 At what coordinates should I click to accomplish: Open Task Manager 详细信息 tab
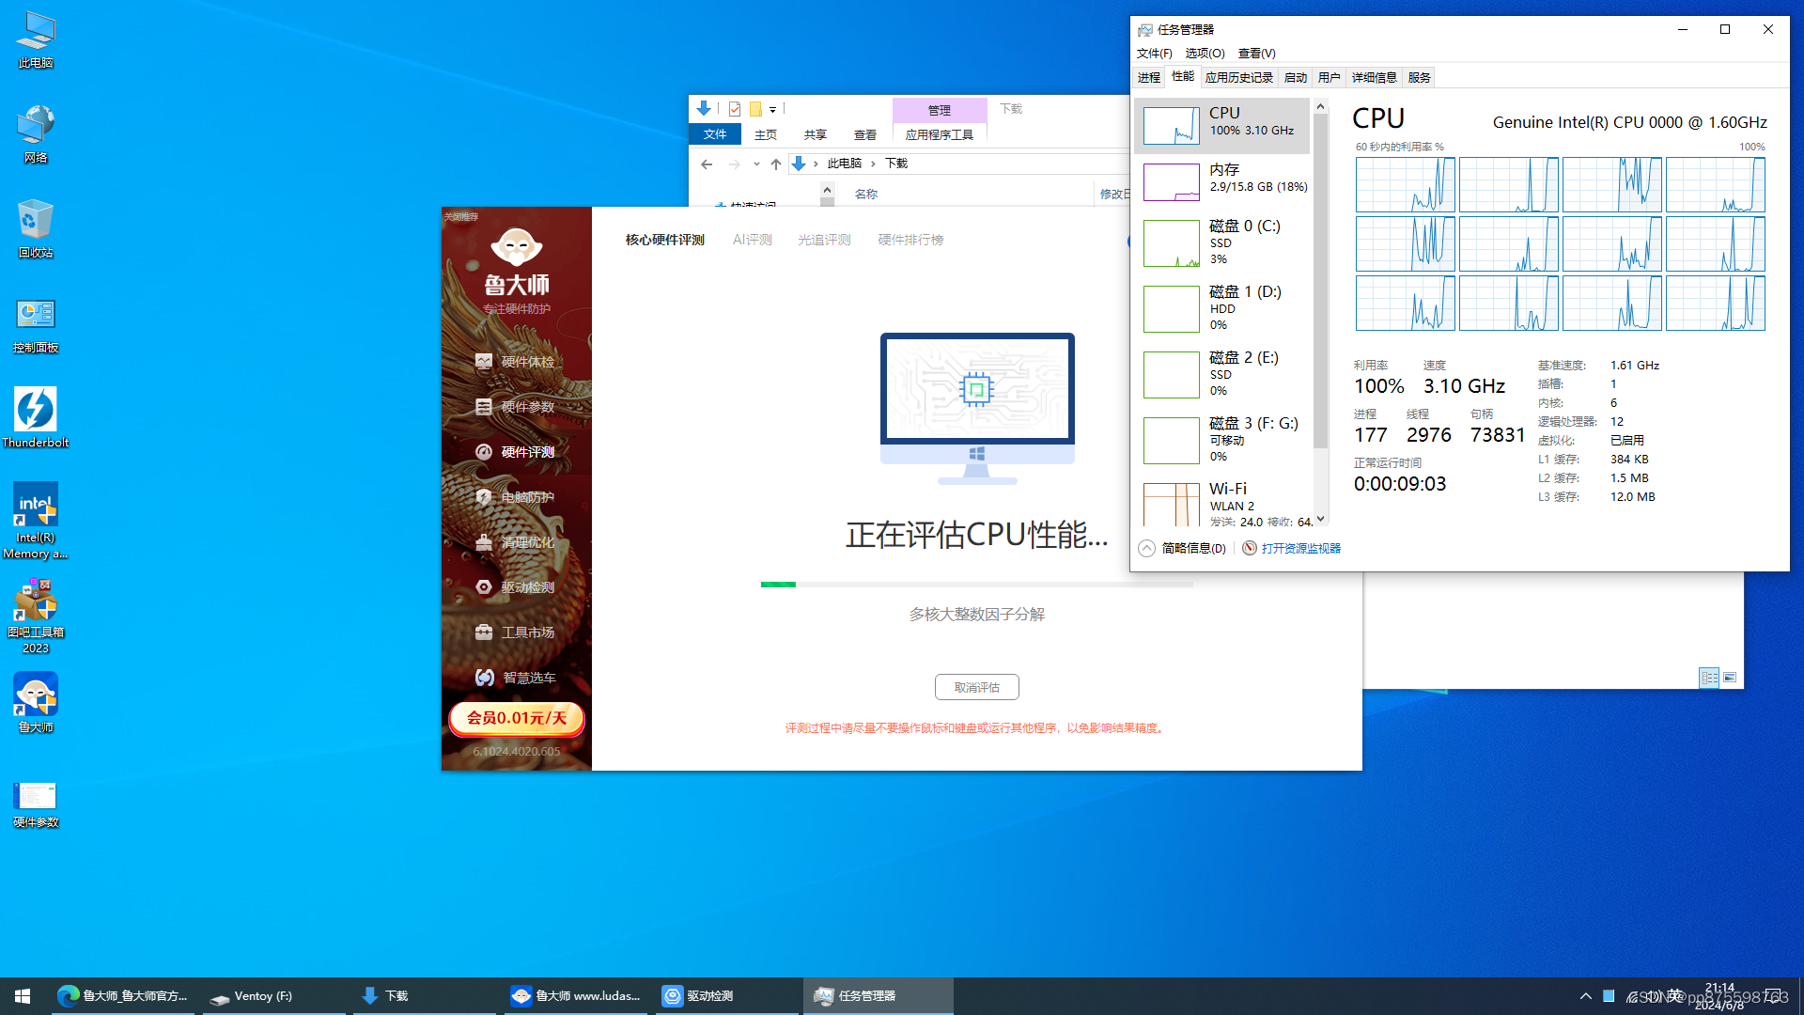1374,77
